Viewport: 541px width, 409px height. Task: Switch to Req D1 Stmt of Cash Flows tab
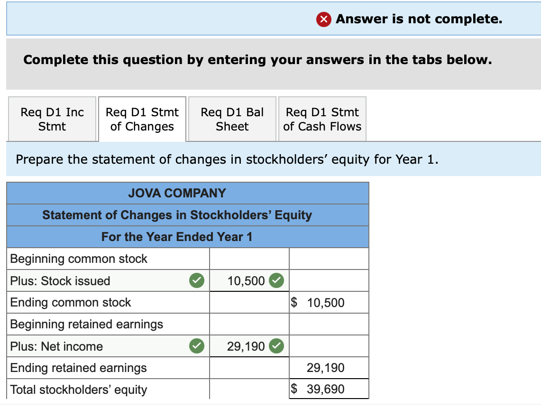pyautogui.click(x=322, y=119)
